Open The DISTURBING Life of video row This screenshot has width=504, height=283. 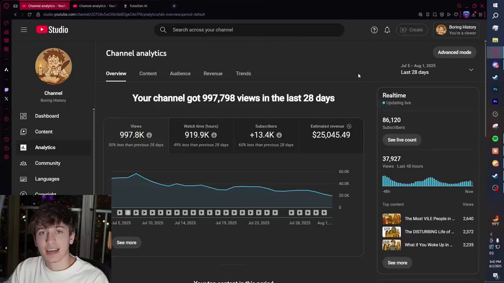click(428, 231)
